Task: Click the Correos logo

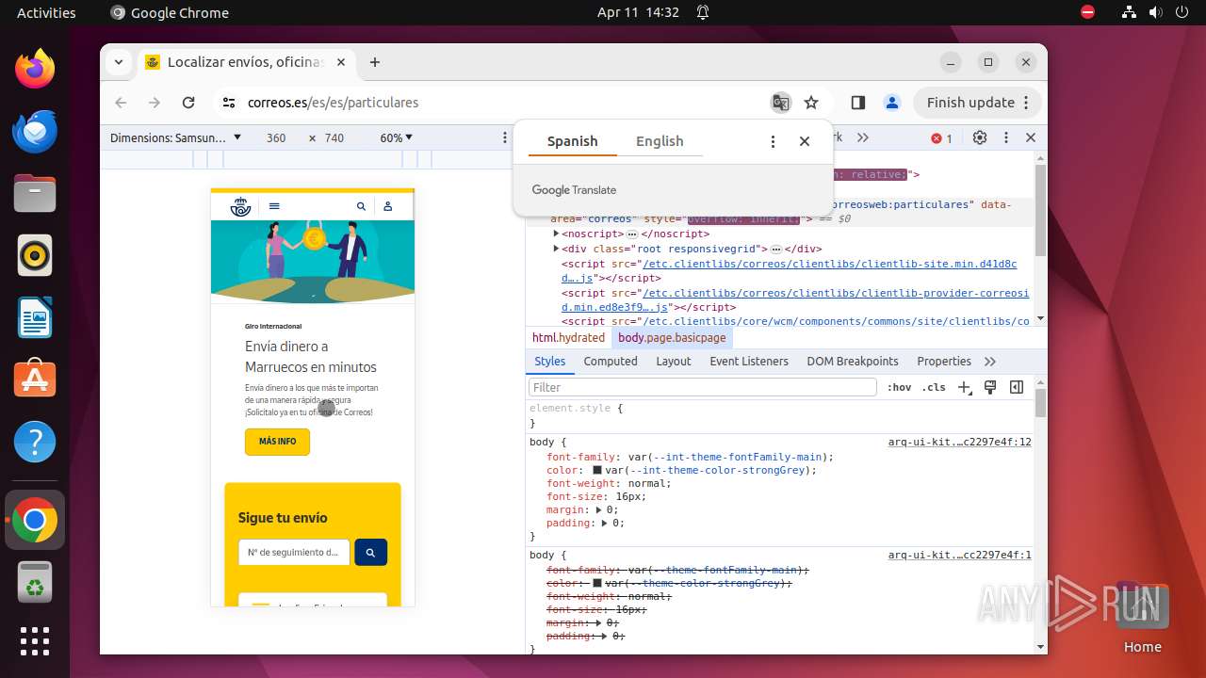Action: [241, 206]
